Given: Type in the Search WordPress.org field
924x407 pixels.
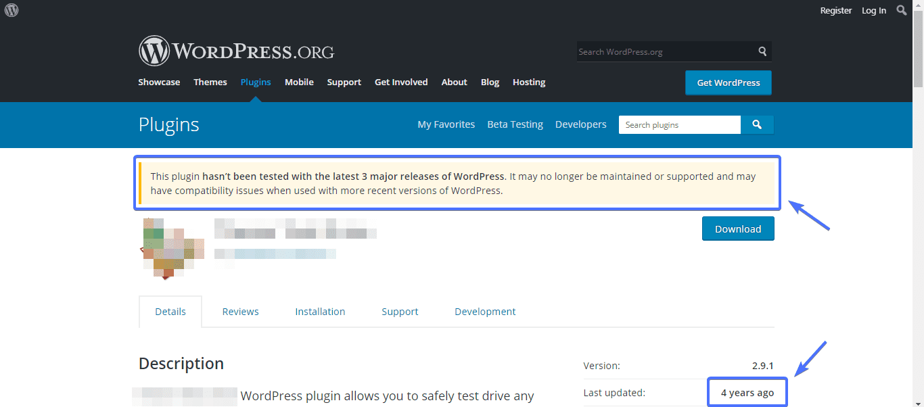Looking at the screenshot, I should coord(666,52).
